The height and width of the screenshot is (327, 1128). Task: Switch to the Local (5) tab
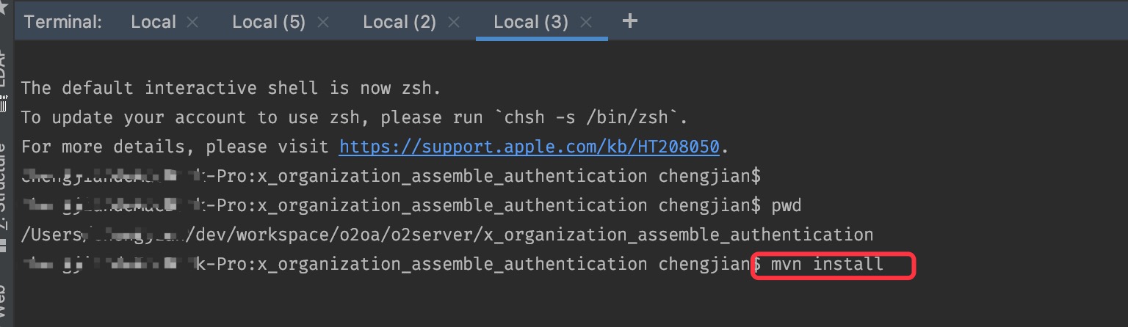268,22
